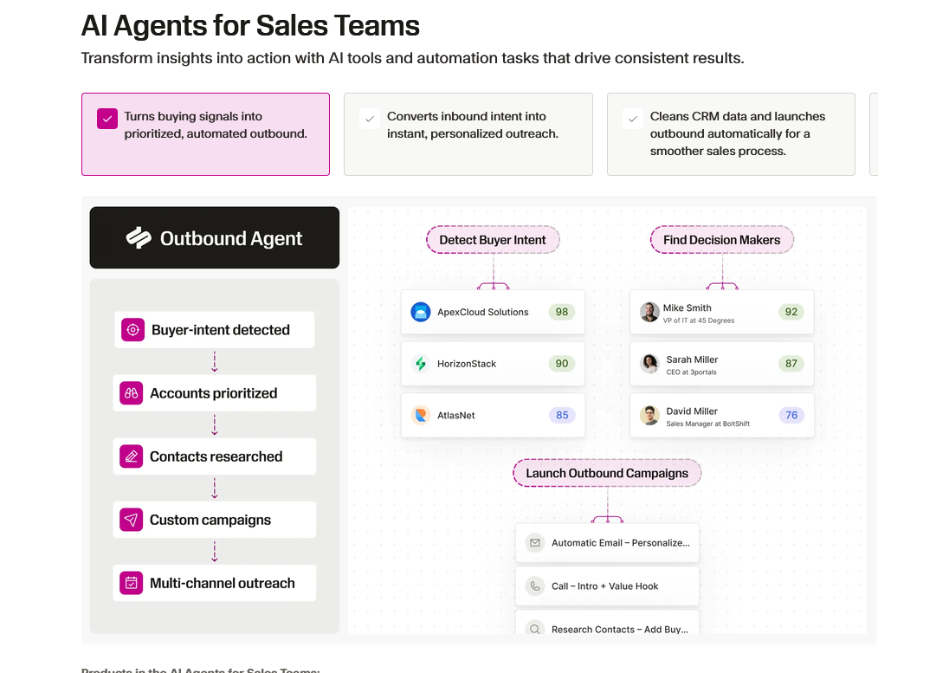Click the Contacts researched pencil icon

click(x=132, y=456)
